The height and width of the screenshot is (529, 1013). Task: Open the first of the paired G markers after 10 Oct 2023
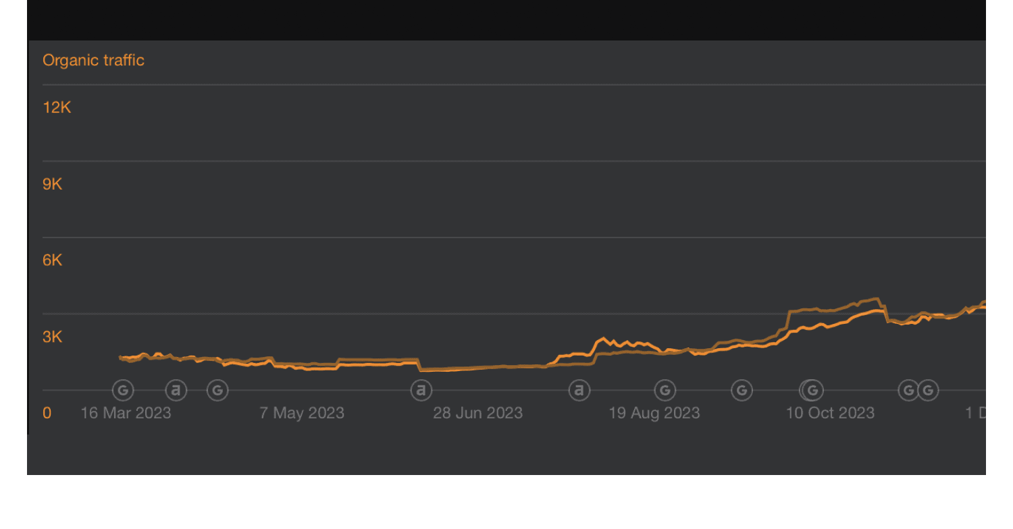[908, 390]
